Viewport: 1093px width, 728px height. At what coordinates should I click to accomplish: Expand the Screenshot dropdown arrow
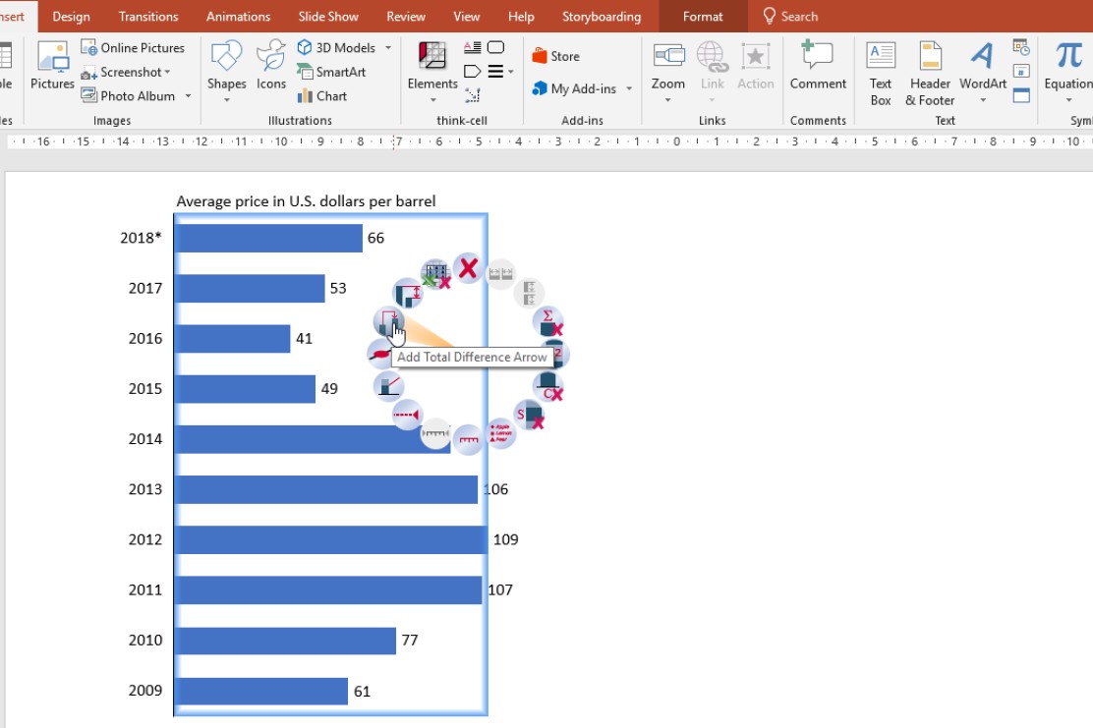coord(167,72)
